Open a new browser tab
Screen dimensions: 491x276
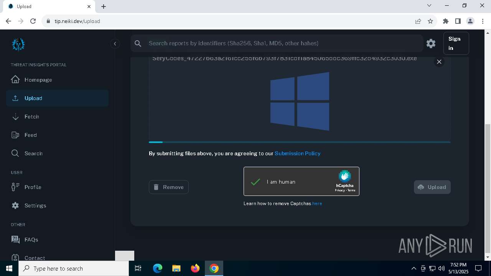(104, 7)
